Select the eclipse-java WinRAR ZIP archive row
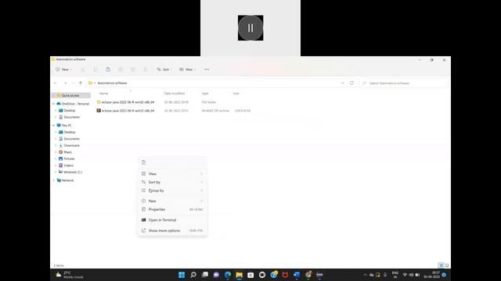The image size is (501, 281). pos(174,111)
